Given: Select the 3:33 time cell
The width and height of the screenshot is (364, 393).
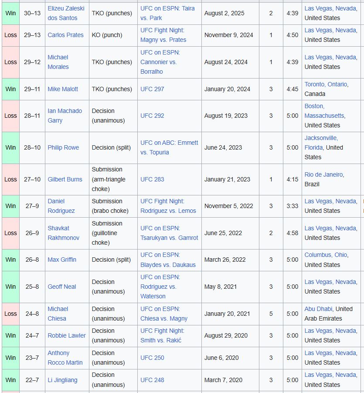Looking at the screenshot, I should [x=293, y=206].
